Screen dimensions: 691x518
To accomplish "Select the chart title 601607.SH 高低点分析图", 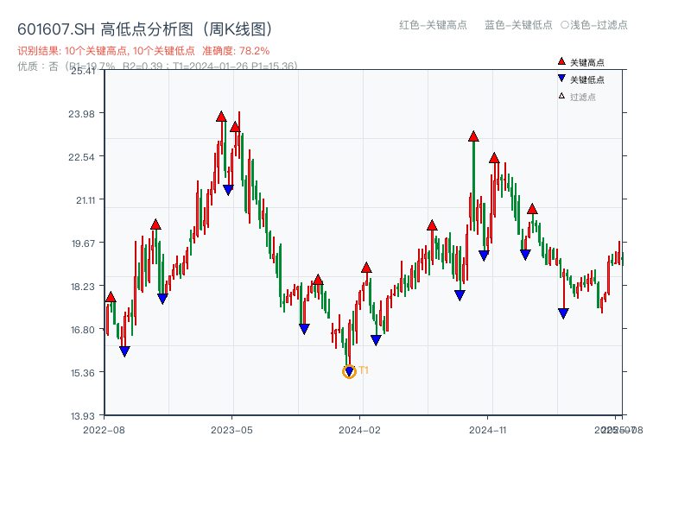I will point(144,28).
